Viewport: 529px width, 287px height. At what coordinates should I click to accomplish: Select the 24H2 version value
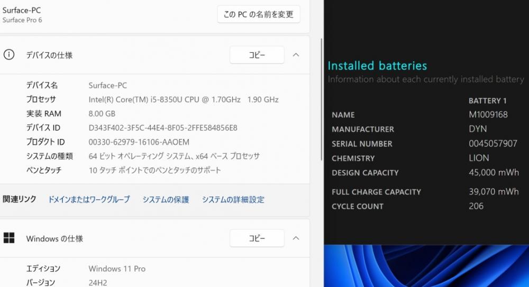click(97, 283)
